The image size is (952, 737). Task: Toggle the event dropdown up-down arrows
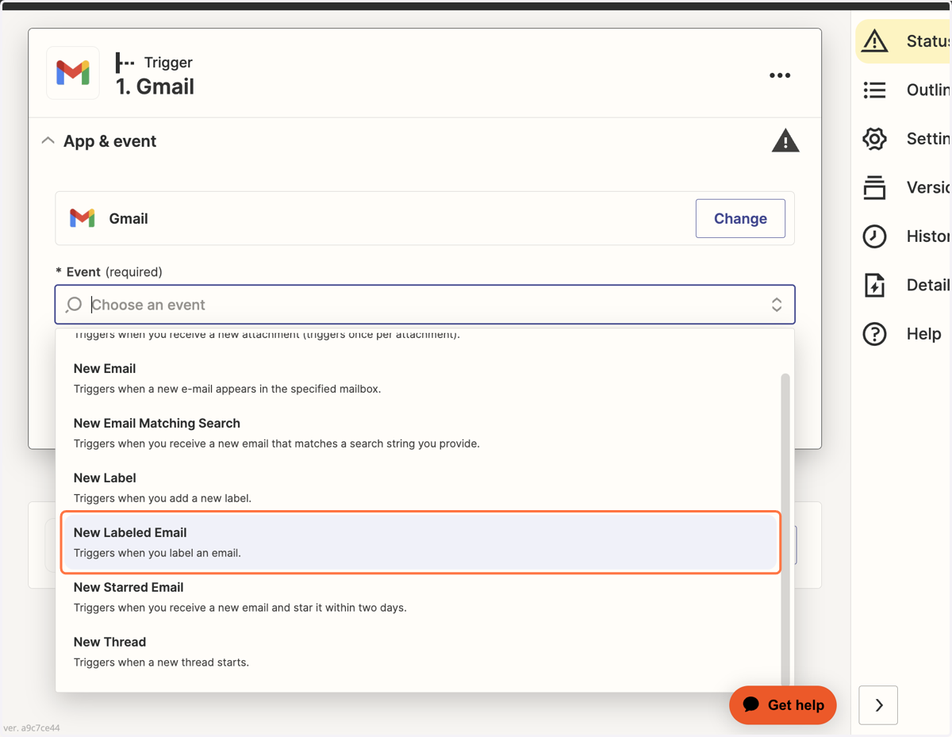pyautogui.click(x=777, y=305)
